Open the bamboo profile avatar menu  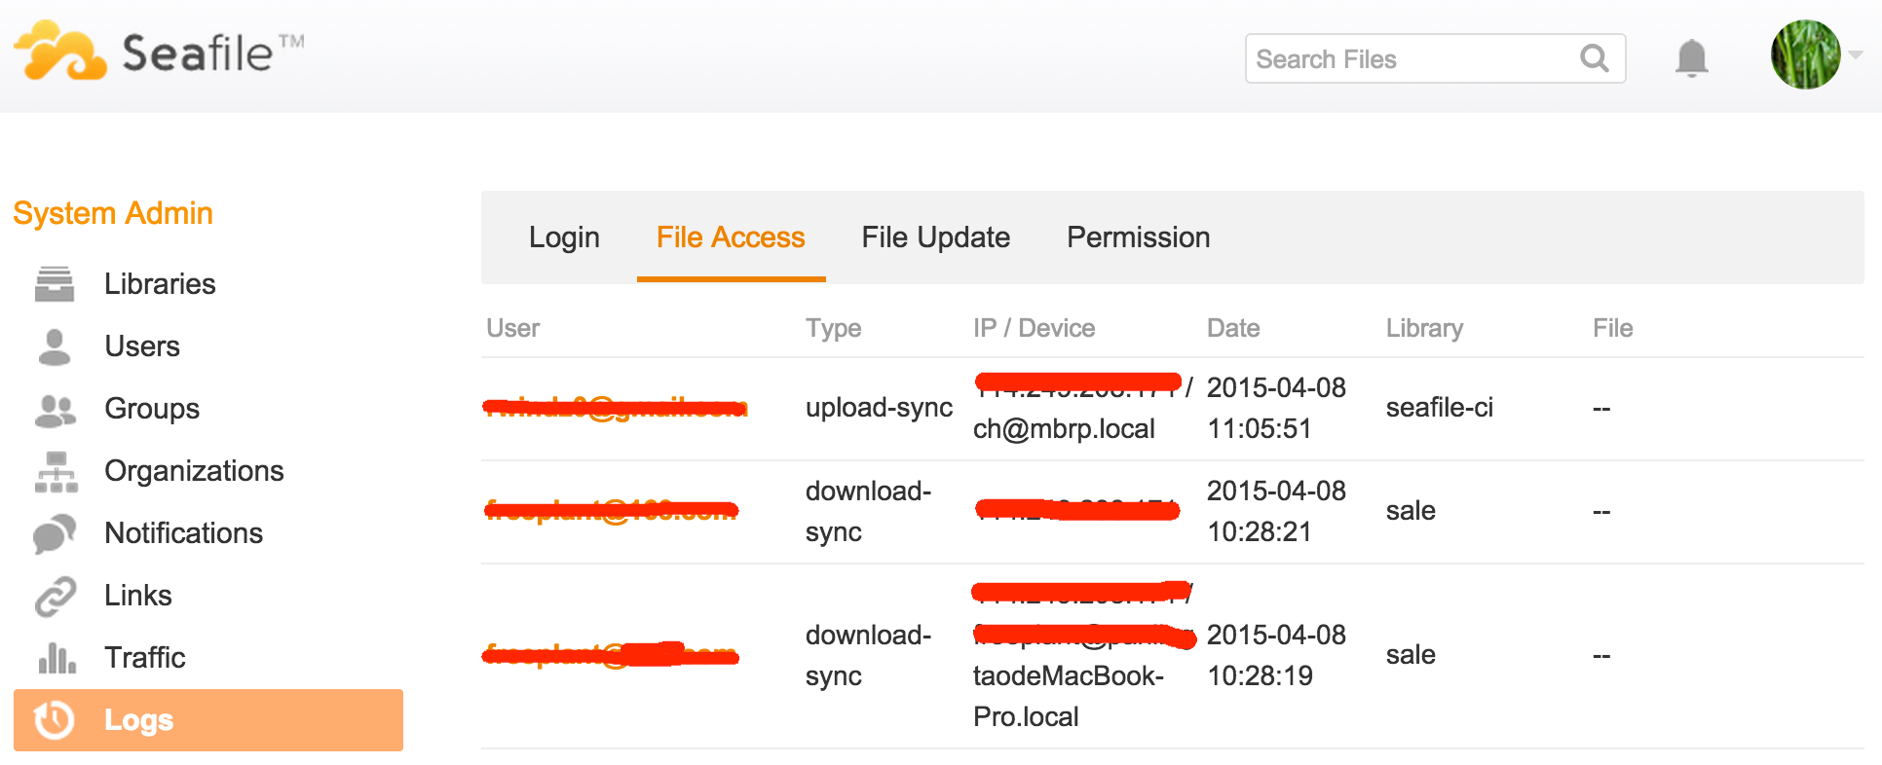point(1805,55)
